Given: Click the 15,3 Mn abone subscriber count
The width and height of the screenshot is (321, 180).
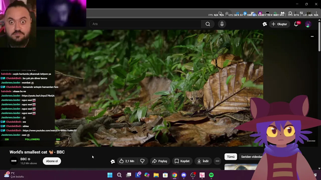Looking at the screenshot, I should pos(29,163).
